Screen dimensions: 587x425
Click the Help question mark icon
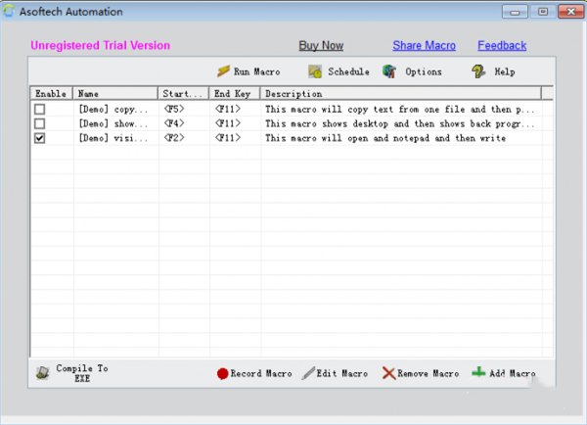pos(478,71)
